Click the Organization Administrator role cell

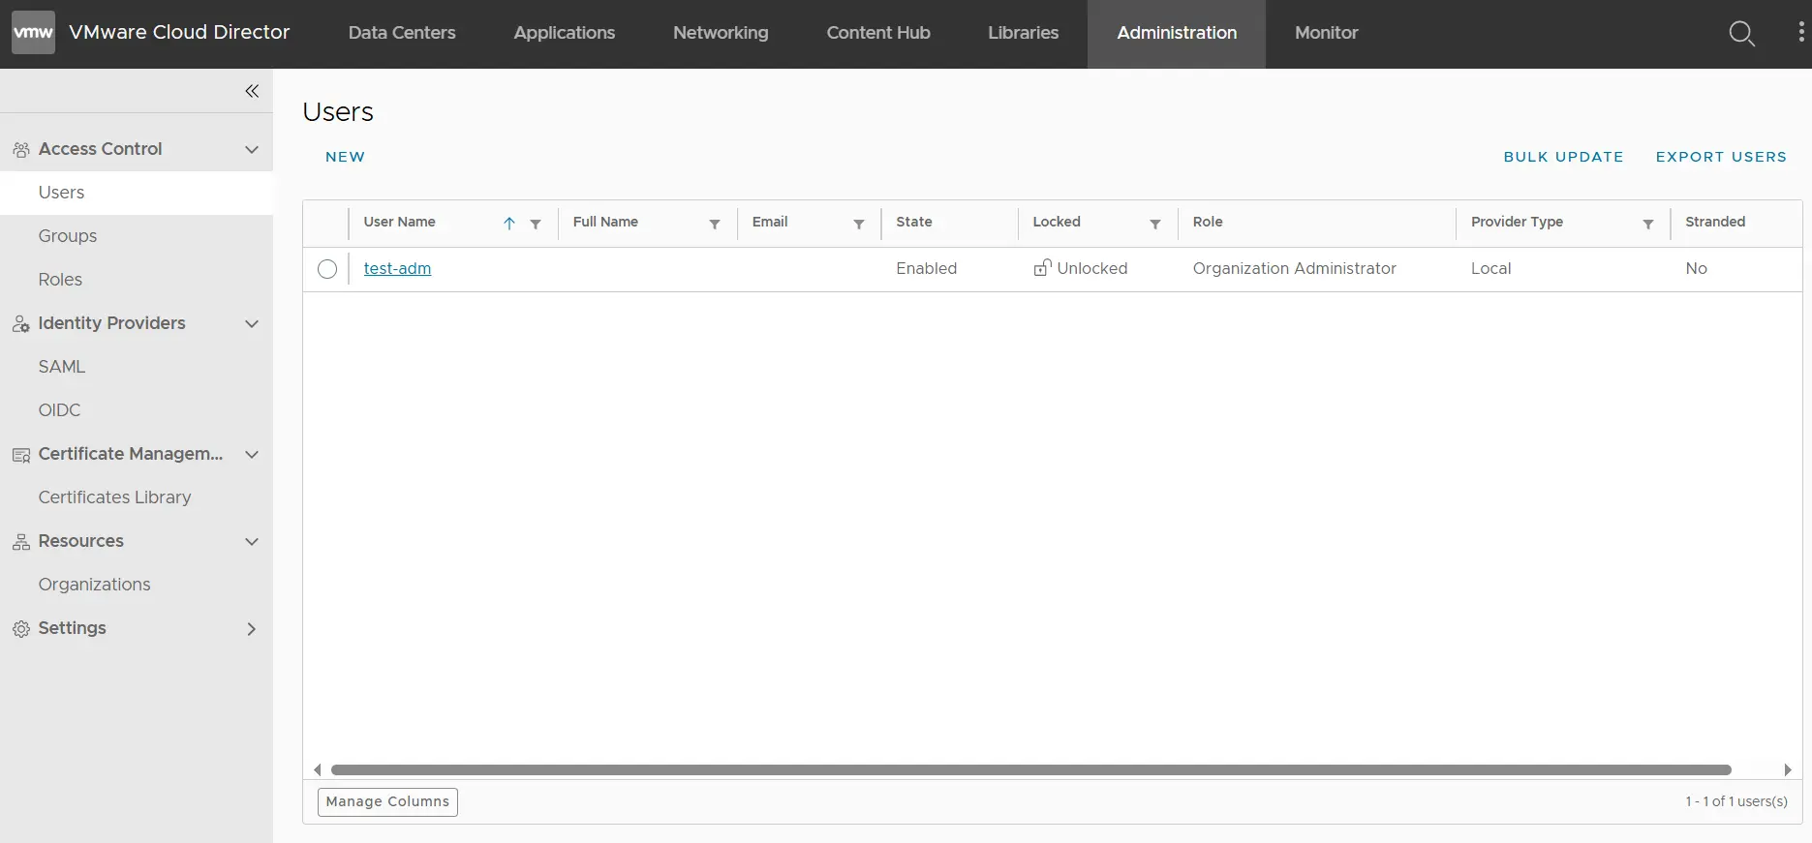point(1295,268)
